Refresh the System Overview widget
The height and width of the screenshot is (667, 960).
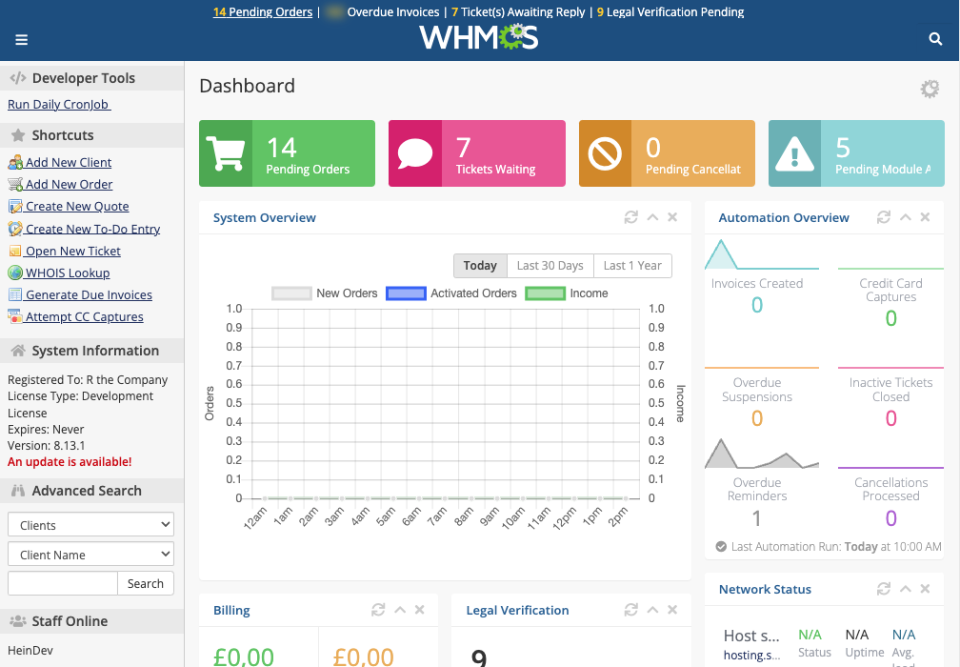(630, 217)
